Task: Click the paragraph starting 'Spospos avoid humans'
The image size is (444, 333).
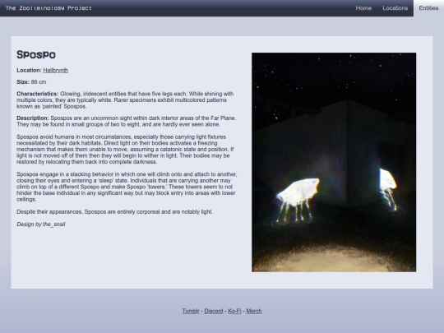Action: click(x=125, y=149)
